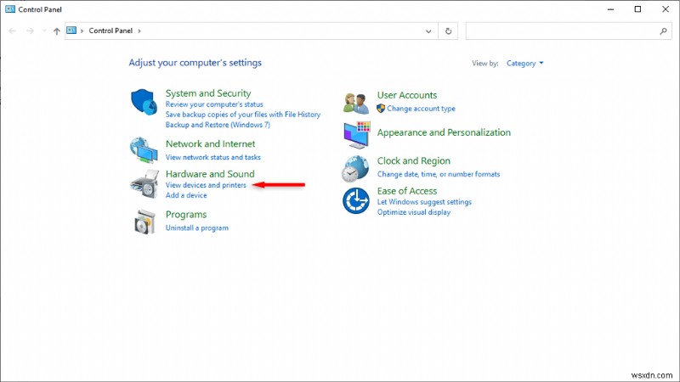
Task: Click the forward navigation arrow
Action: click(30, 31)
